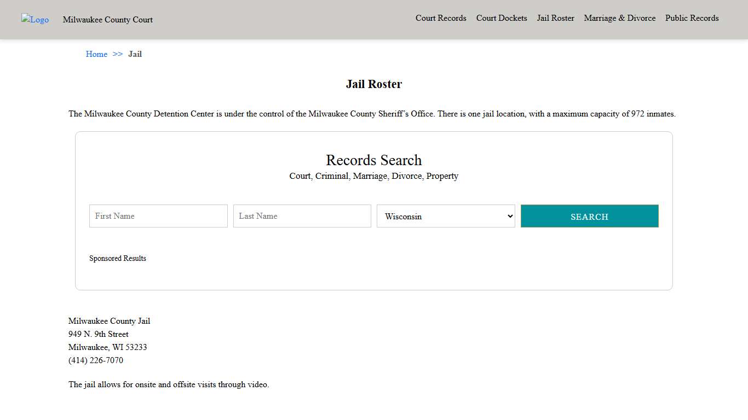Open the Court Records menu item
The image size is (748, 420).
(x=441, y=18)
